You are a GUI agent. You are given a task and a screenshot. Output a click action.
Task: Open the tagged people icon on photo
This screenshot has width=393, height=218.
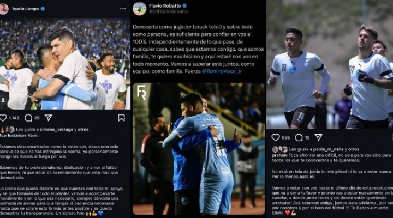click(x=3, y=100)
